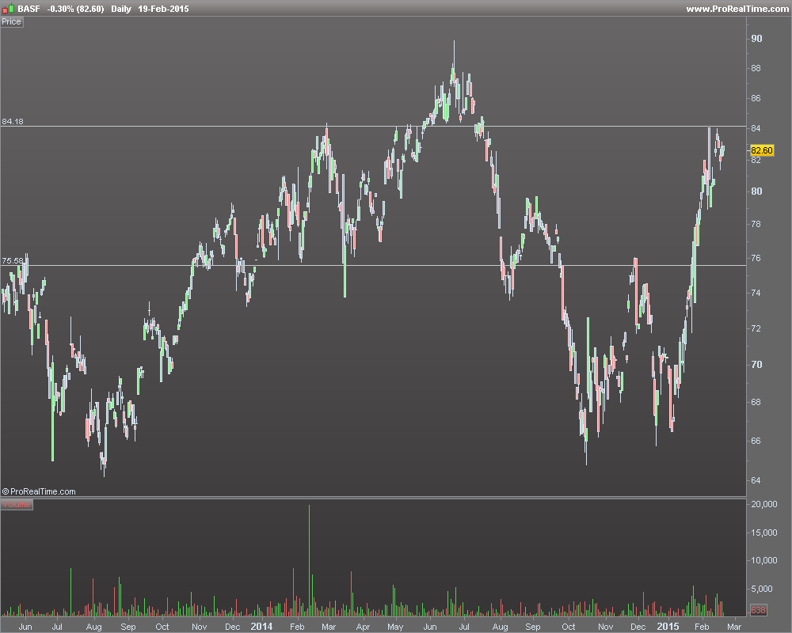Select the 75.58 horizontal line label
The width and height of the screenshot is (792, 633).
coord(13,261)
